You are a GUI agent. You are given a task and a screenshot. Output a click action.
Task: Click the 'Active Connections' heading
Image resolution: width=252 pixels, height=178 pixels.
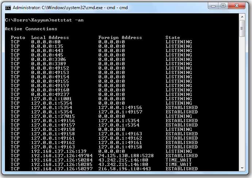31,29
